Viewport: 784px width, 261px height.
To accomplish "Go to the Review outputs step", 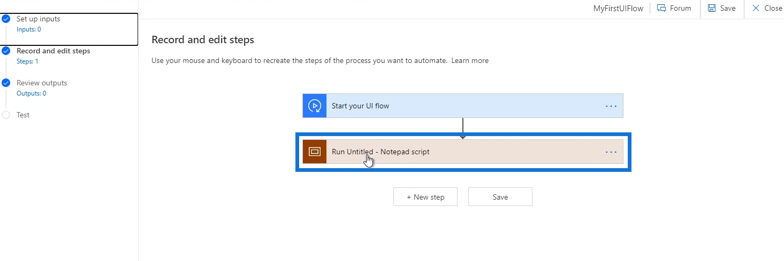I will [42, 83].
